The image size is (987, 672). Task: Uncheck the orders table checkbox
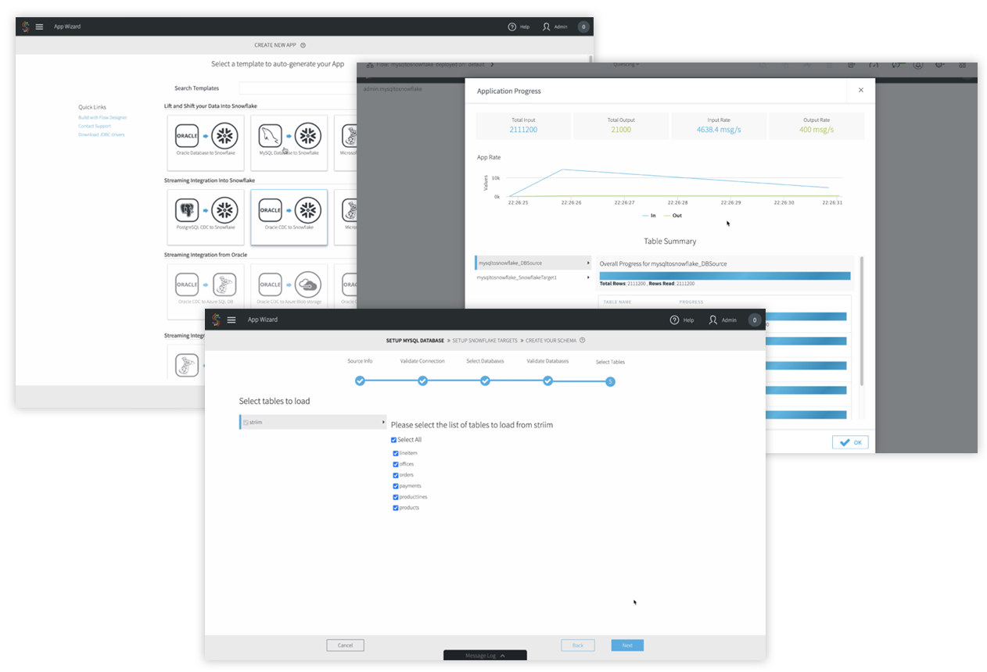click(396, 475)
